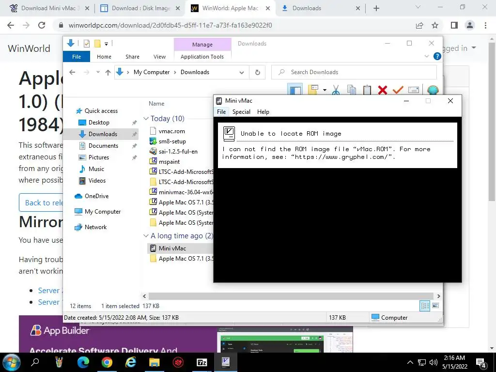Reload the WinWorld page
Viewport: 496px width, 372px height.
(x=42, y=25)
